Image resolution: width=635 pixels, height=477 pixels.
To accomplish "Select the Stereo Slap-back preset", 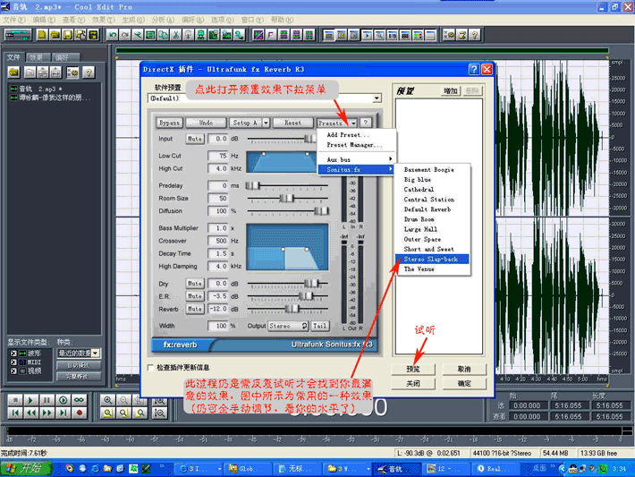I will (x=428, y=259).
